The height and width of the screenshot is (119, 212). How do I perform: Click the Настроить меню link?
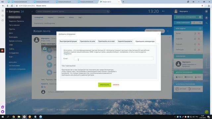coord(14,65)
